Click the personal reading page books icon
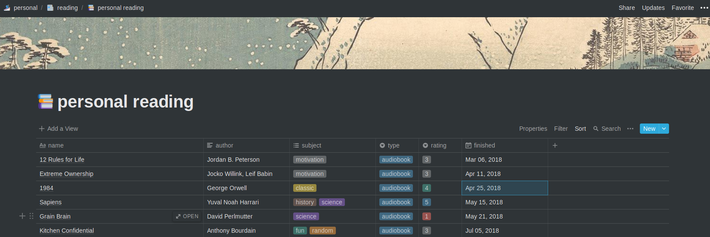 (45, 102)
